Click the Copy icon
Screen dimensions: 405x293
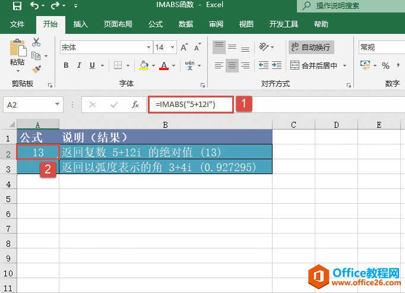36,56
